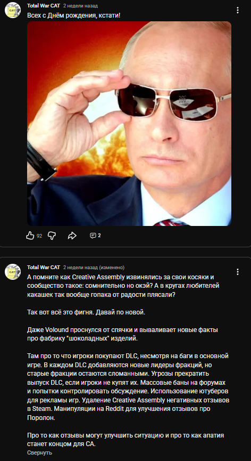Open second post via '2 недели назад (изменено)' timestamp
251x461 pixels.
tap(94, 267)
